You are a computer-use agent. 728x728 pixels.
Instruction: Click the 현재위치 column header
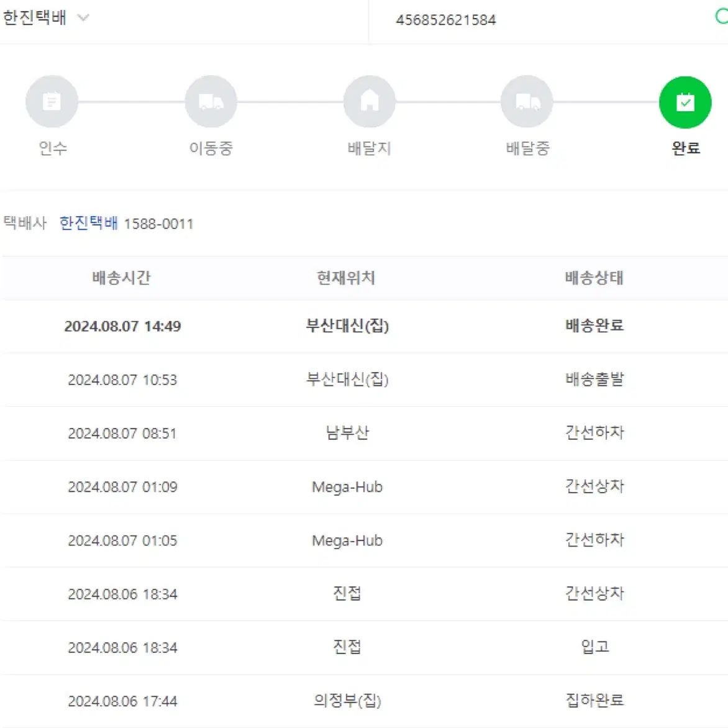(x=346, y=278)
